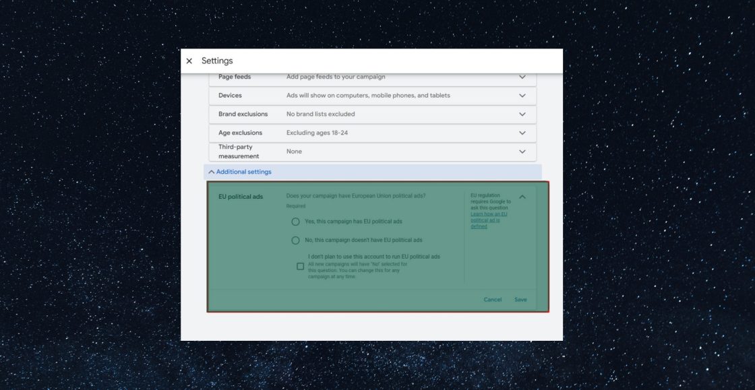
Task: Click the Settings dialog title
Action: (x=217, y=61)
